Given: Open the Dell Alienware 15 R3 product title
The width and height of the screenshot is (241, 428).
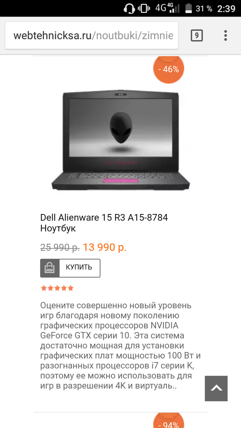Looking at the screenshot, I should (x=104, y=223).
